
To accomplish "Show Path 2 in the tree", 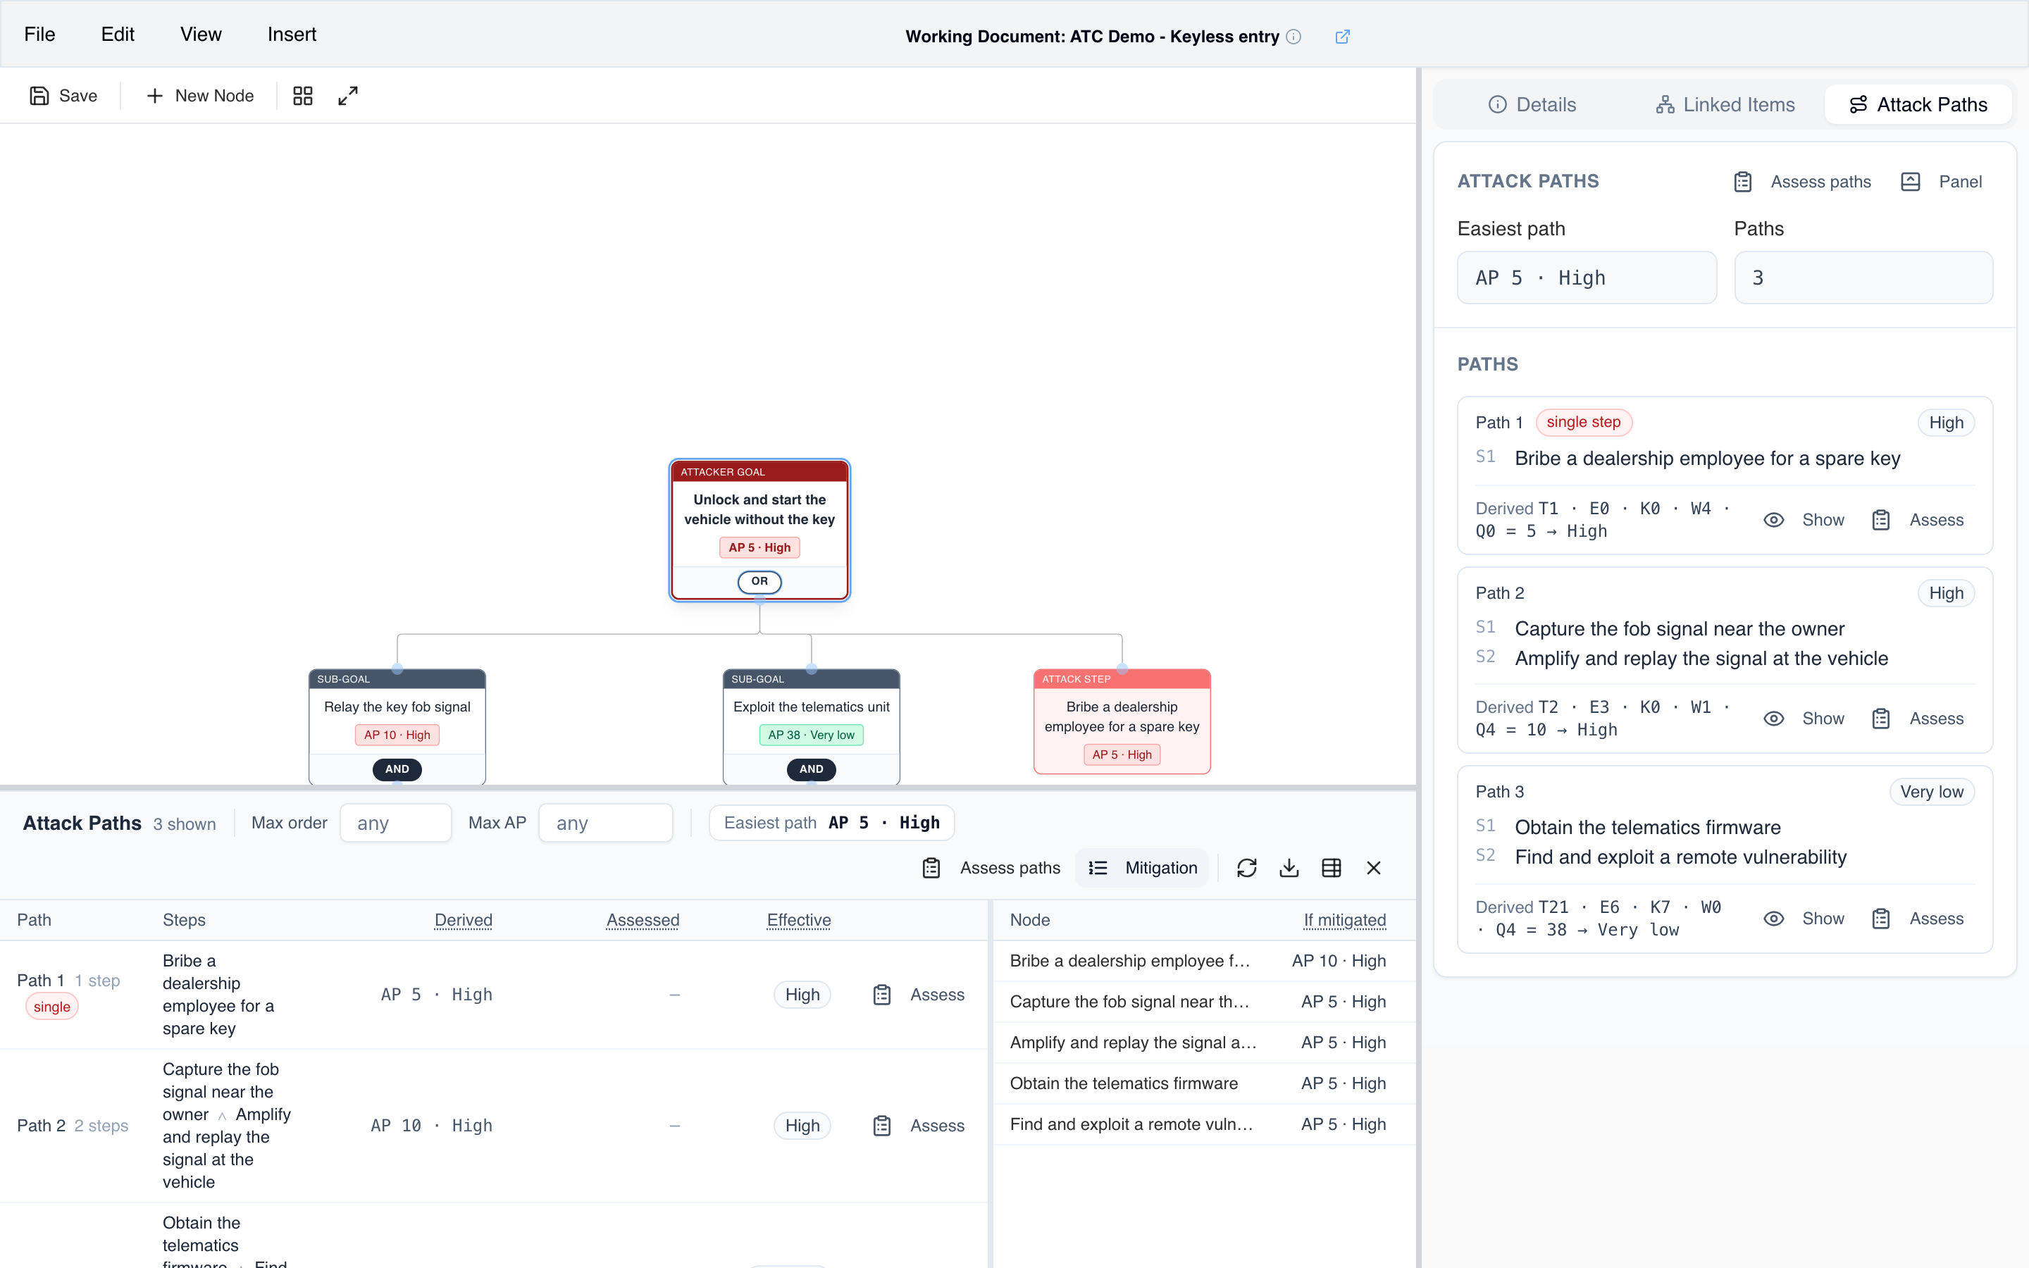I will pyautogui.click(x=1804, y=719).
